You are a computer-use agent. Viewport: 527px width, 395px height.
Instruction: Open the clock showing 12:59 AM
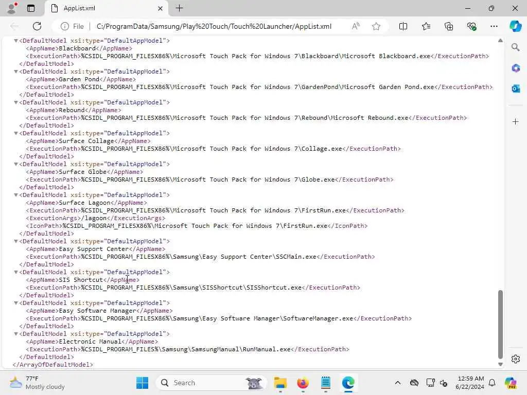(470, 383)
